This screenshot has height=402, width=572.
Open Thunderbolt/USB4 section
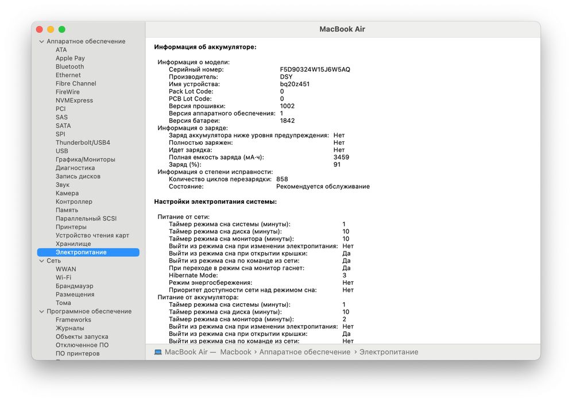pyautogui.click(x=83, y=142)
